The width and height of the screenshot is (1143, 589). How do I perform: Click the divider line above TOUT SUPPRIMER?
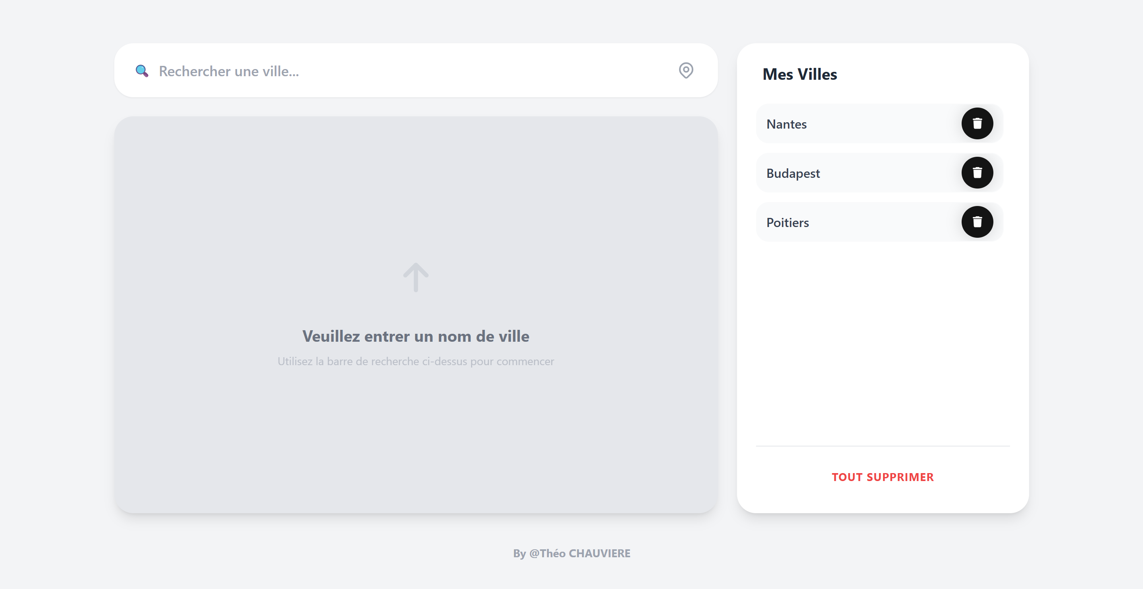point(882,446)
